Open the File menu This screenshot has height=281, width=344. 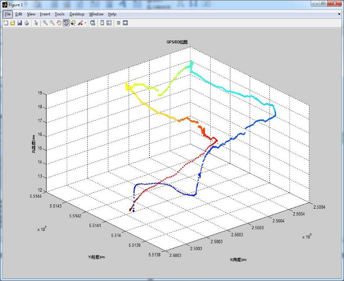8,14
